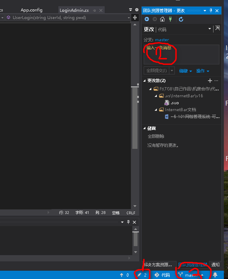Click the 代码 label beside 更改
This screenshot has height=279, width=228.
(162, 29)
